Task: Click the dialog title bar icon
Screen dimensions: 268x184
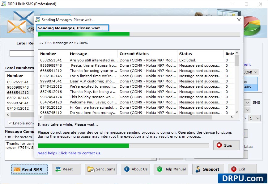Action: pos(38,20)
